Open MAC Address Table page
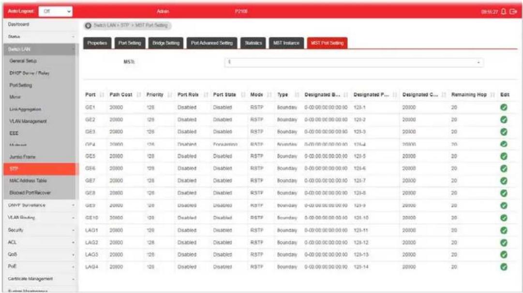 click(x=28, y=181)
